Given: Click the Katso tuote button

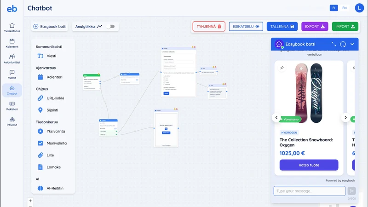Looking at the screenshot, I should [309, 165].
